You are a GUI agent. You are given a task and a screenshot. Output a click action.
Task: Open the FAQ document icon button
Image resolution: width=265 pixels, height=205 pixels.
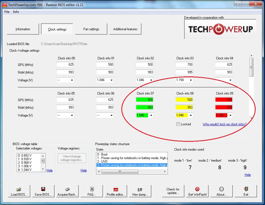click(x=92, y=191)
